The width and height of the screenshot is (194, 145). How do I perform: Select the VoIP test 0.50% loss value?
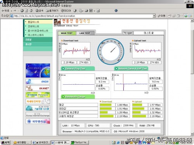pos(156,89)
